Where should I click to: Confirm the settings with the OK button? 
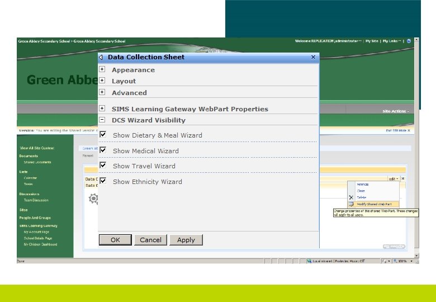[x=115, y=240]
